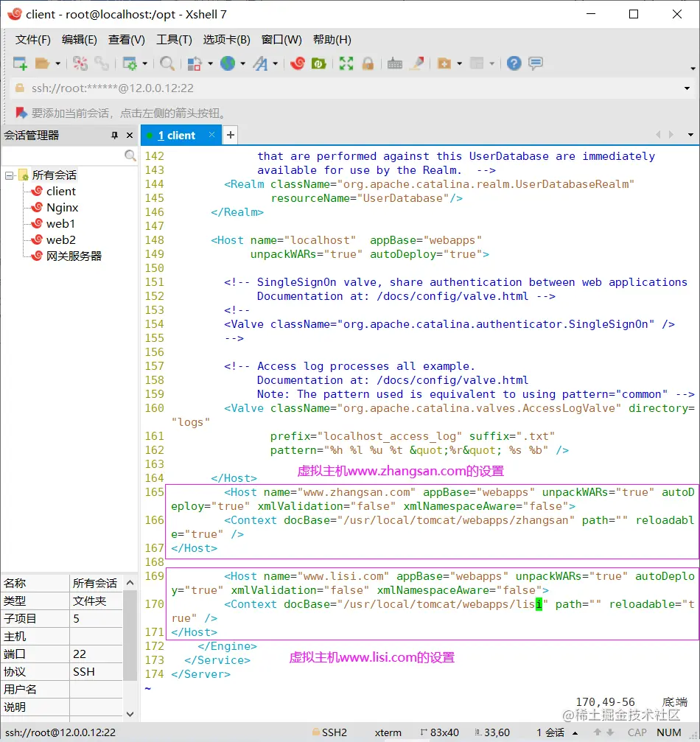Click the search magnifier toolbar icon
The width and height of the screenshot is (700, 742).
click(167, 63)
